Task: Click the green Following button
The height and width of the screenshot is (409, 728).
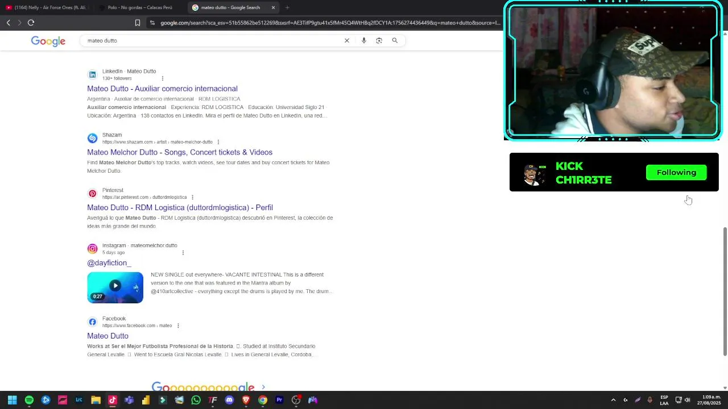Action: coord(676,173)
